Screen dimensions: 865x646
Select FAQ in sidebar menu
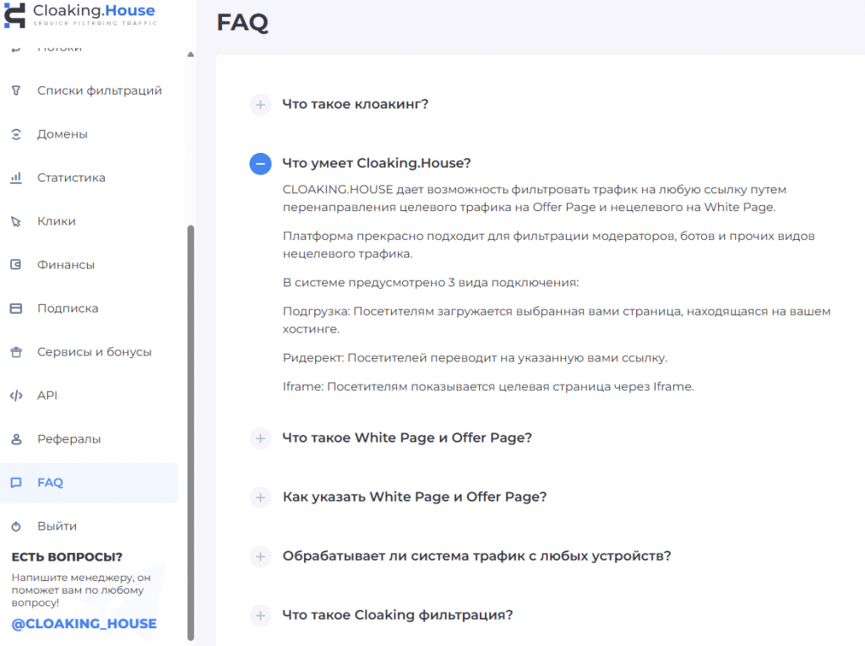click(x=89, y=483)
